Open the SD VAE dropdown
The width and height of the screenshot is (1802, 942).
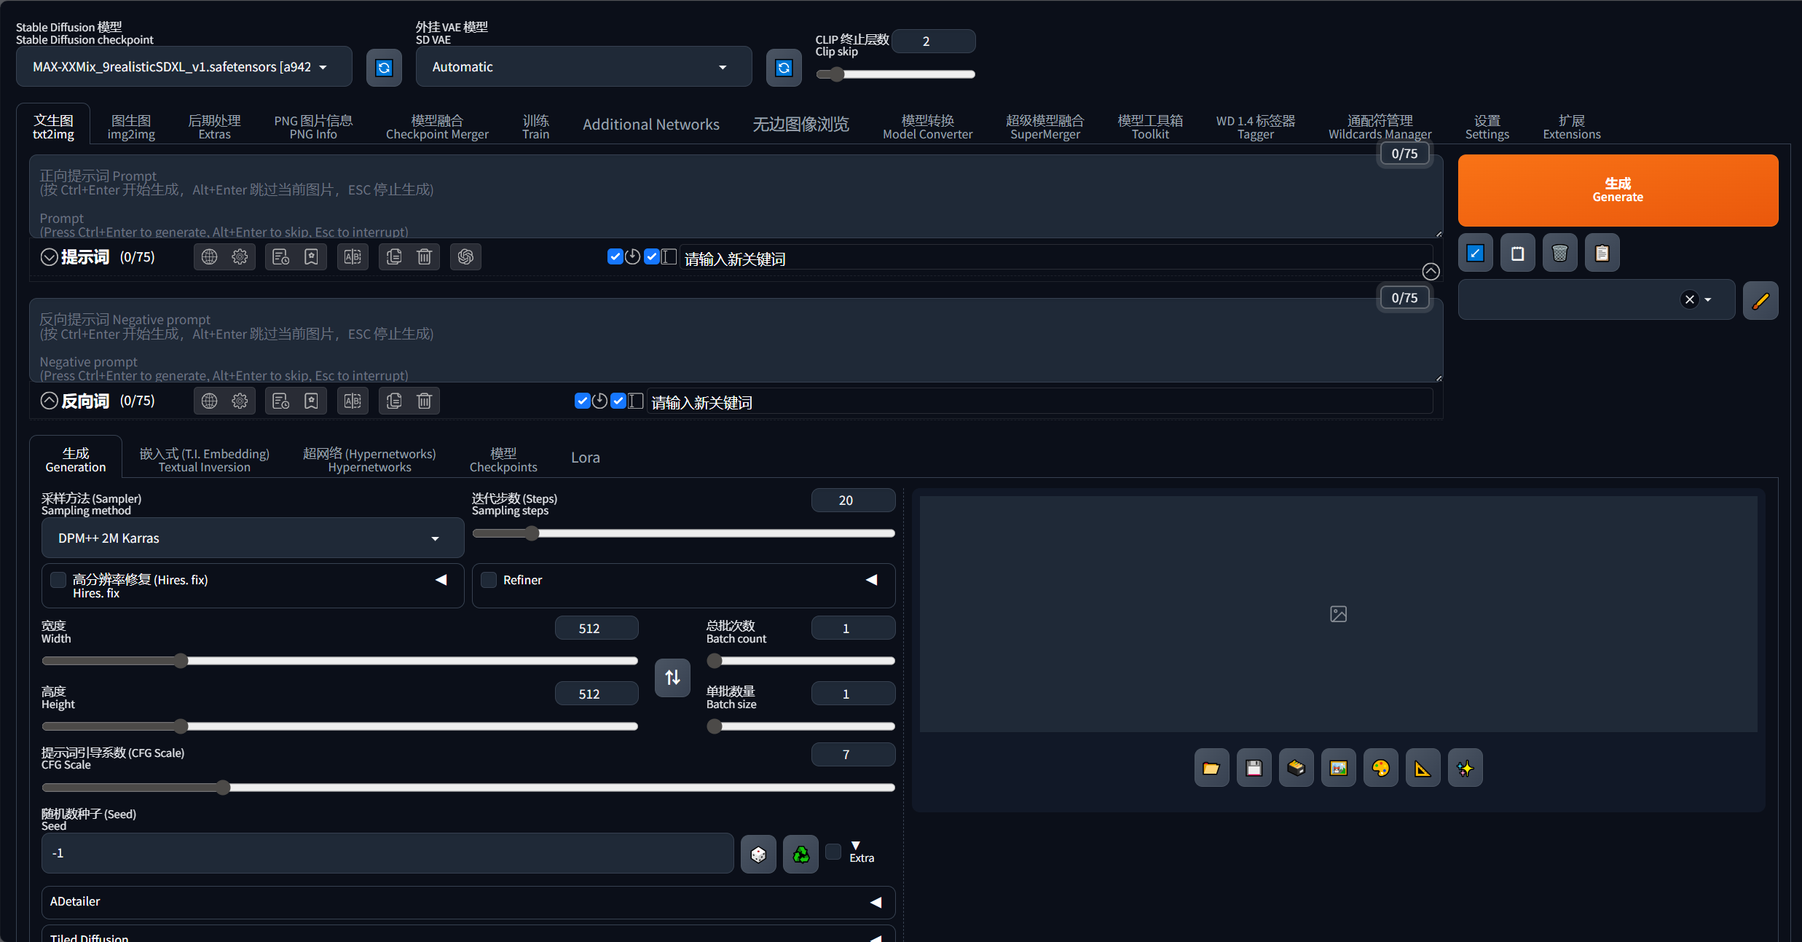(x=583, y=67)
